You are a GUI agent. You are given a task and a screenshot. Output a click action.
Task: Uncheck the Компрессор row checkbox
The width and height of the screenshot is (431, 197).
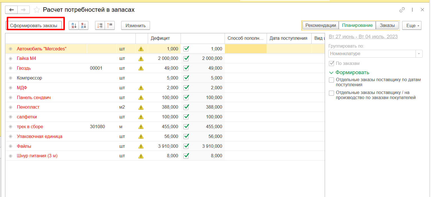186,78
